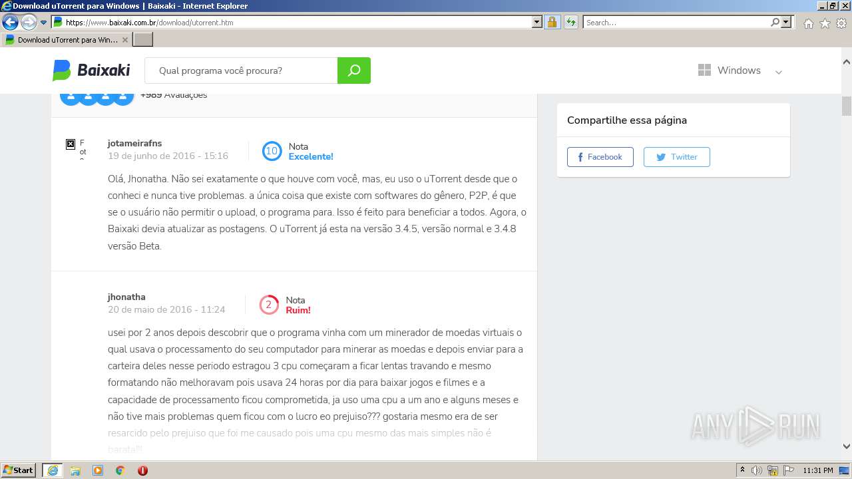Launch Chrome from the taskbar
The width and height of the screenshot is (852, 479).
point(120,470)
